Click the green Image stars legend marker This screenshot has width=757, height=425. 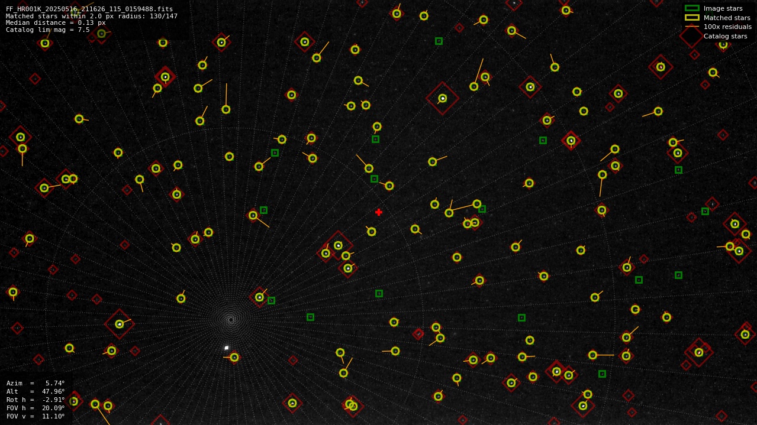click(692, 8)
